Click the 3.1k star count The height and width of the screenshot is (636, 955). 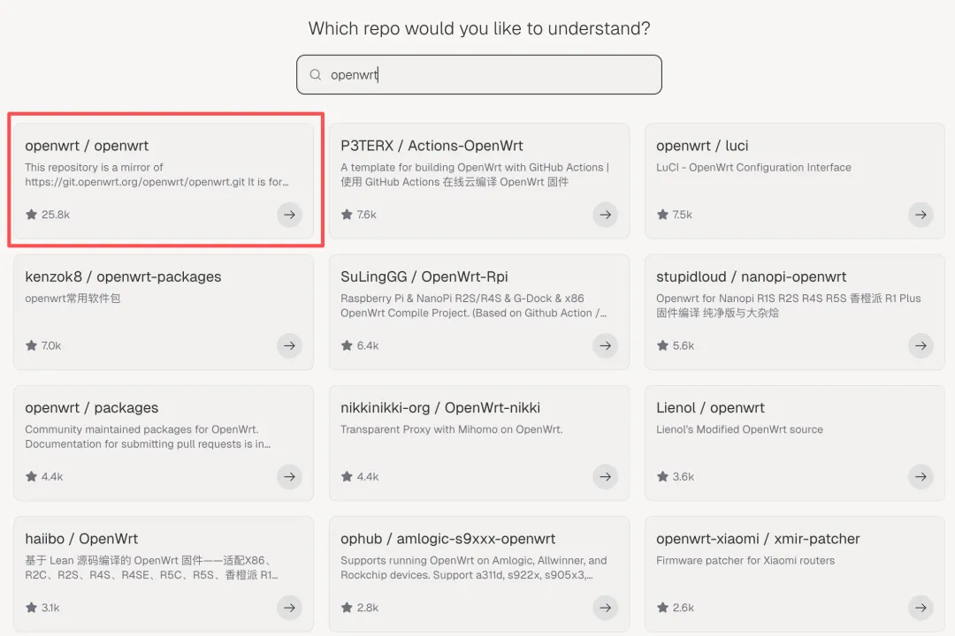pyautogui.click(x=50, y=608)
